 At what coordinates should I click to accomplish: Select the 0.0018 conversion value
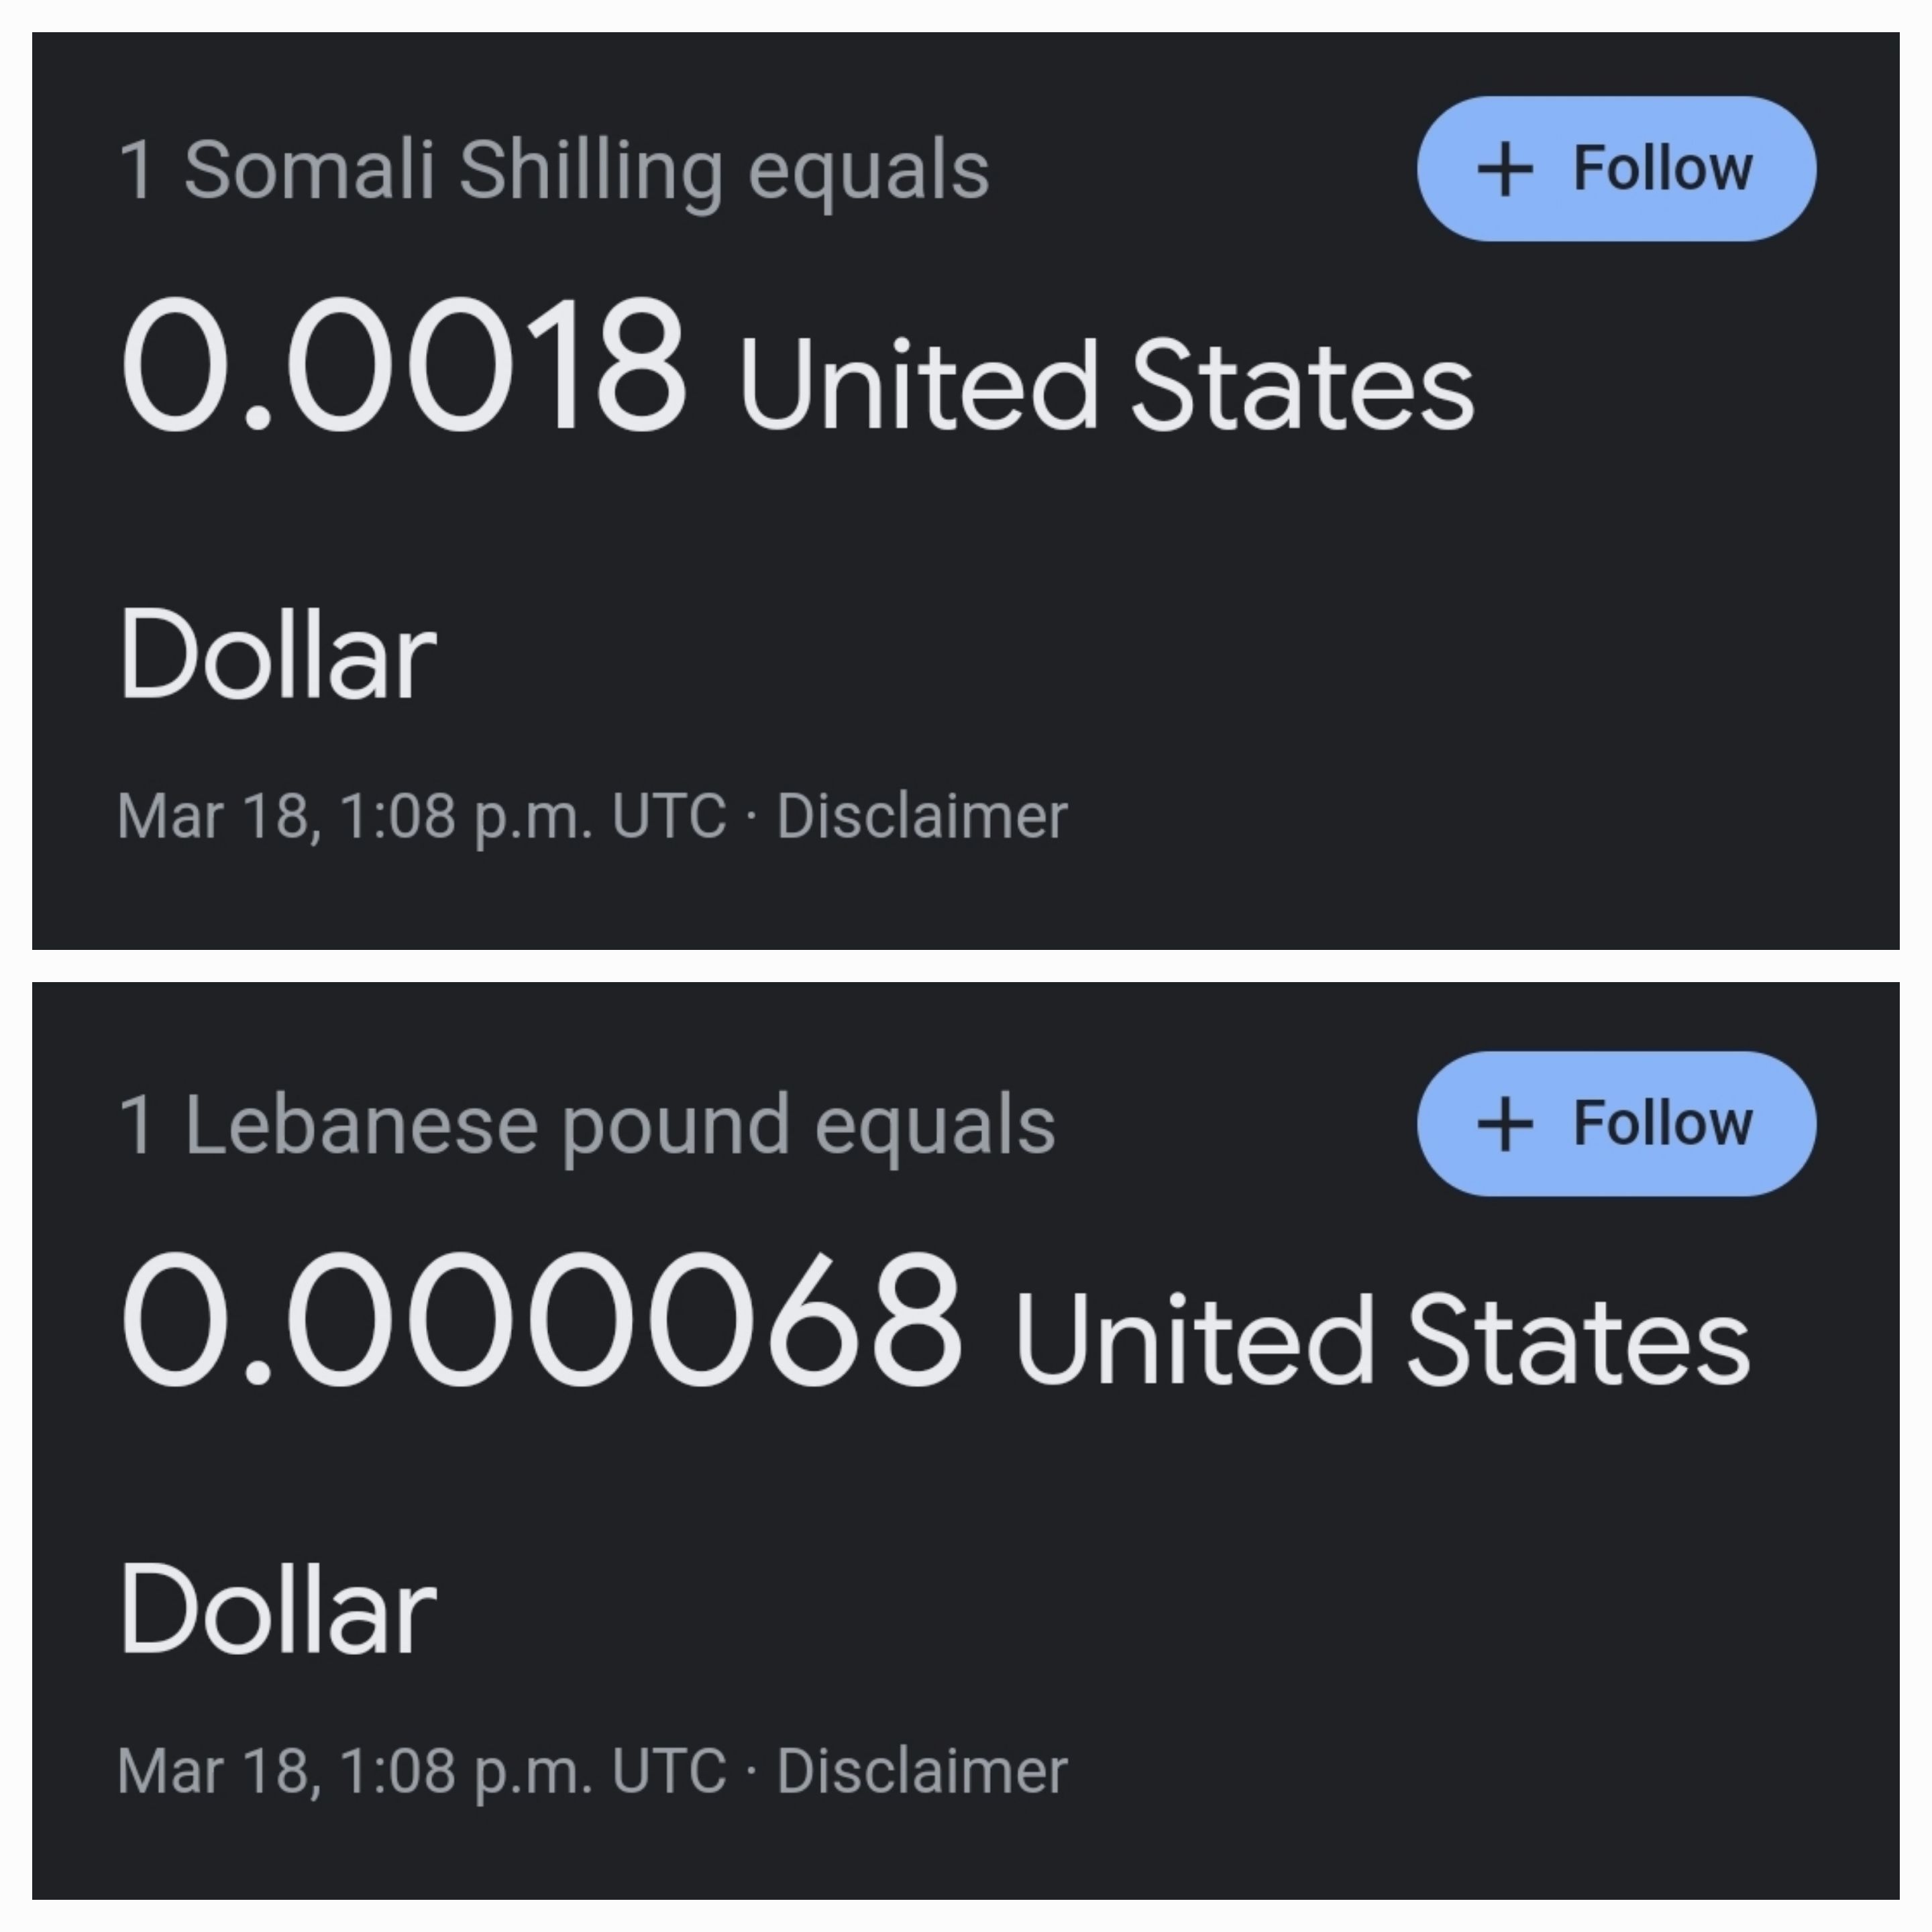403,366
